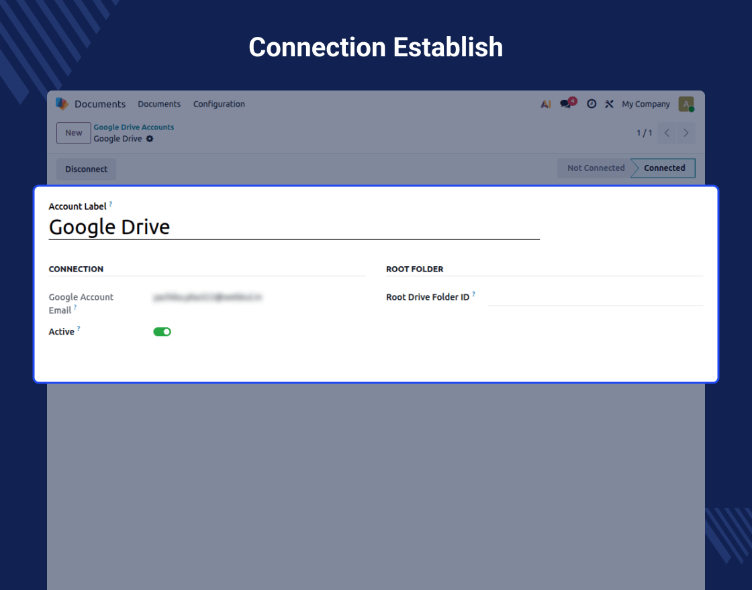Click the Documents app title
This screenshot has height=590, width=752.
(x=100, y=104)
